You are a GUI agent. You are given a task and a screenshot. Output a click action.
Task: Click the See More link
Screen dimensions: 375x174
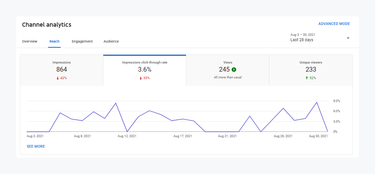pyautogui.click(x=36, y=146)
